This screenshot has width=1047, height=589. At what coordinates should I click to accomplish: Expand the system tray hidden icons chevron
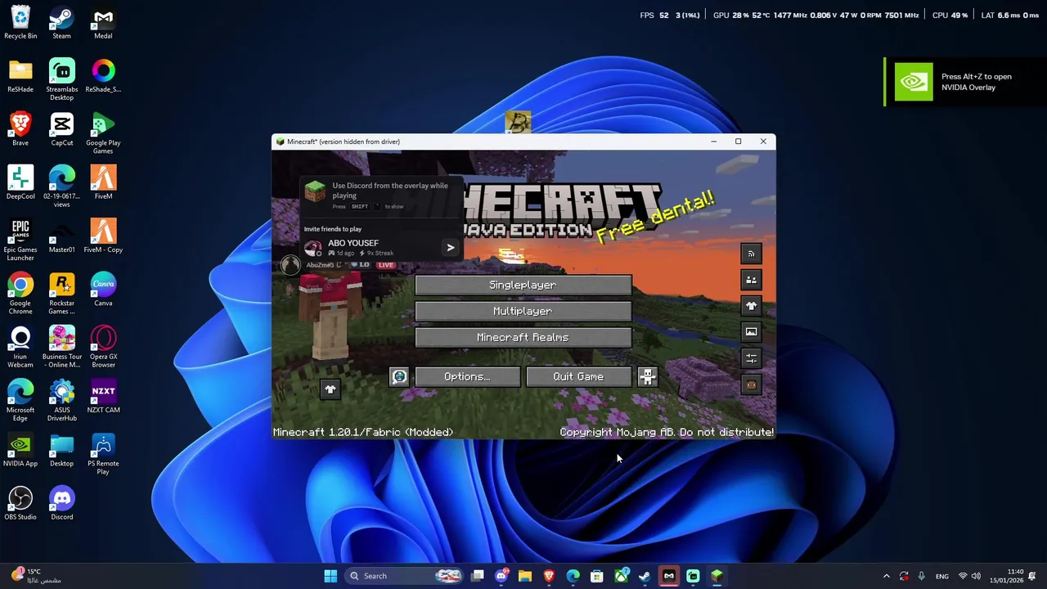(886, 576)
